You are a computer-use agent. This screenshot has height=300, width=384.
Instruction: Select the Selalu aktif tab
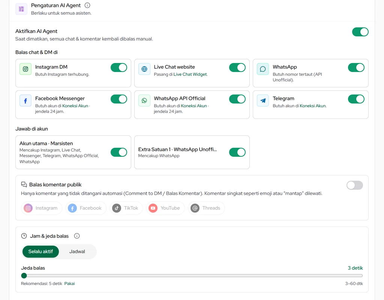[40, 252]
